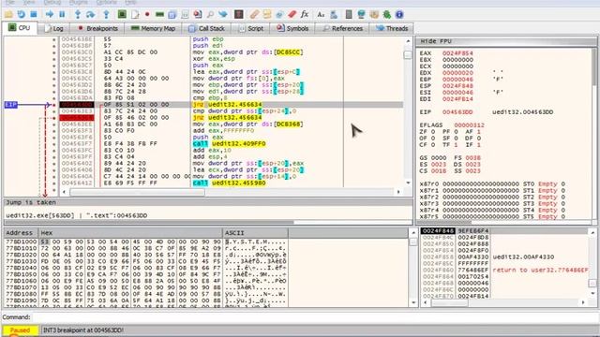The image size is (600, 337).
Task: Launch Scylla from the dark red toolbar icon
Action: pos(239,15)
